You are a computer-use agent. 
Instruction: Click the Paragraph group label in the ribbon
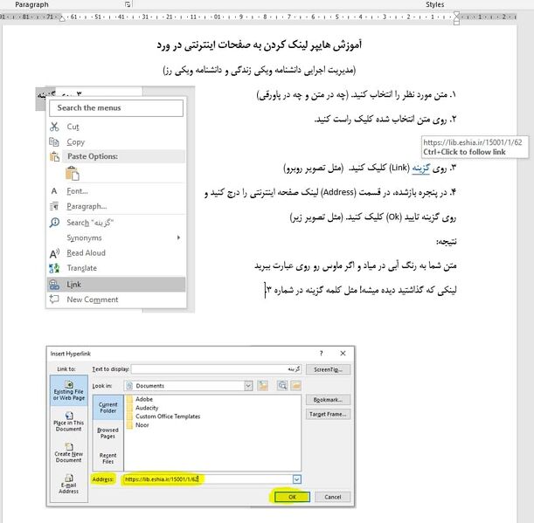[x=31, y=4]
